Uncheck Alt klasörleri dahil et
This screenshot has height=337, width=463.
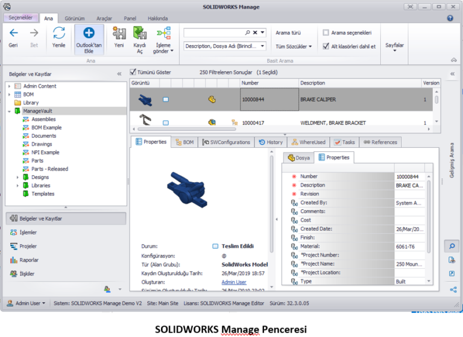pyautogui.click(x=326, y=46)
